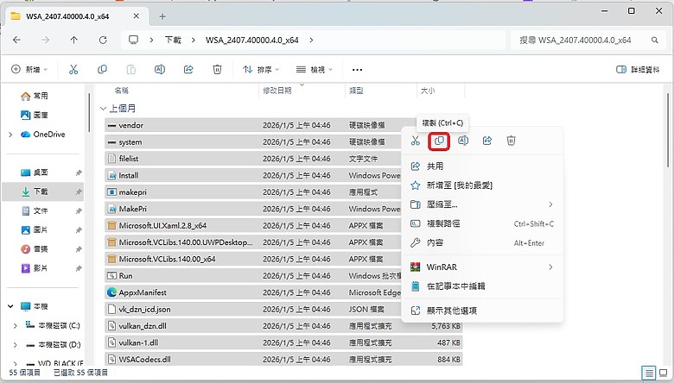This screenshot has width=674, height=383.
Task: Choose 在記事本中編輯 in context menu
Action: point(482,286)
